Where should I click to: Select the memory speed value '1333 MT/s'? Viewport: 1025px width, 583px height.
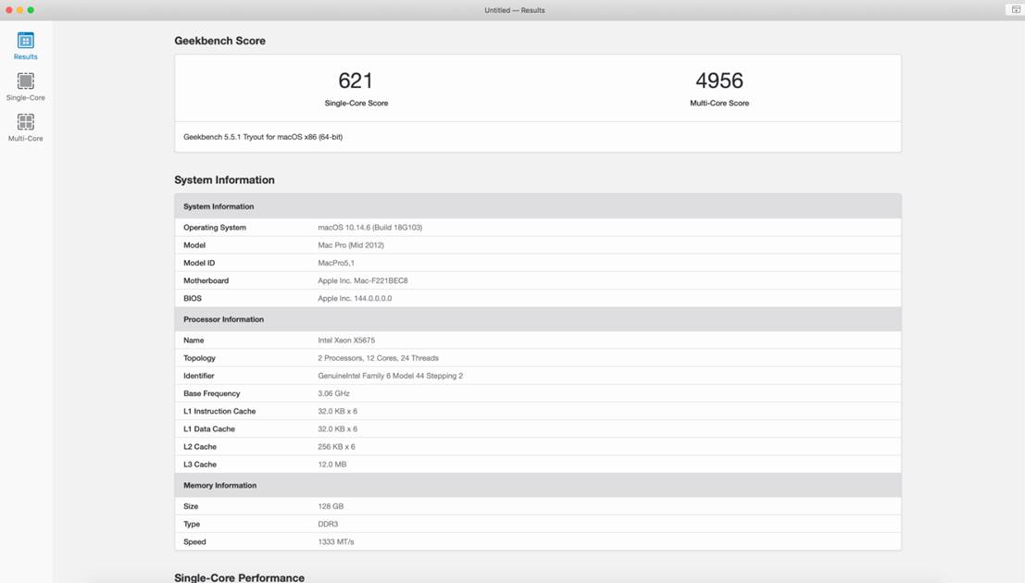tap(336, 542)
